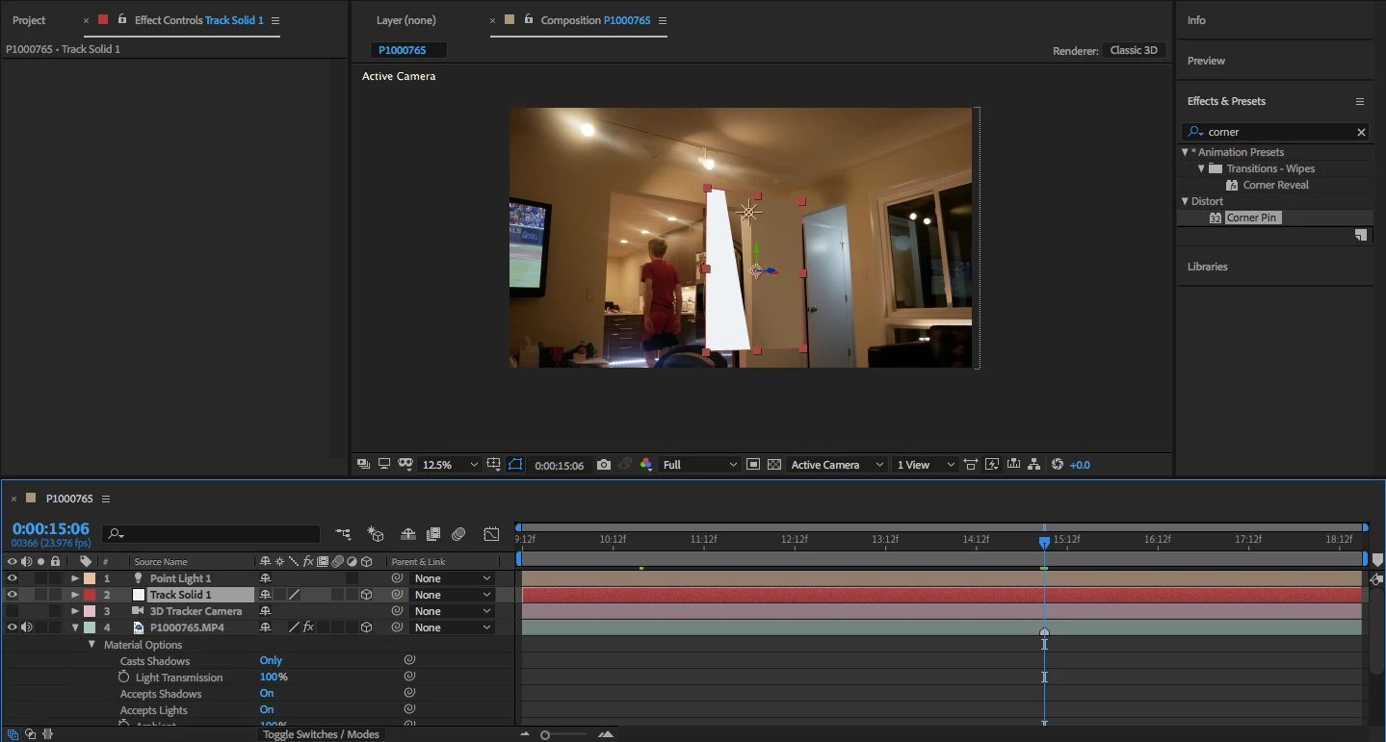The image size is (1386, 742).
Task: Expand the Point Light 1 layer properties
Action: tap(75, 578)
